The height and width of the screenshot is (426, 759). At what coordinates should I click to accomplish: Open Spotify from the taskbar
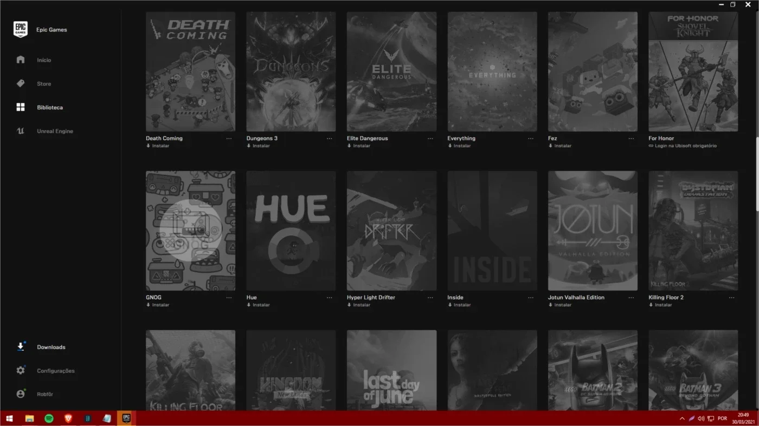tap(49, 418)
